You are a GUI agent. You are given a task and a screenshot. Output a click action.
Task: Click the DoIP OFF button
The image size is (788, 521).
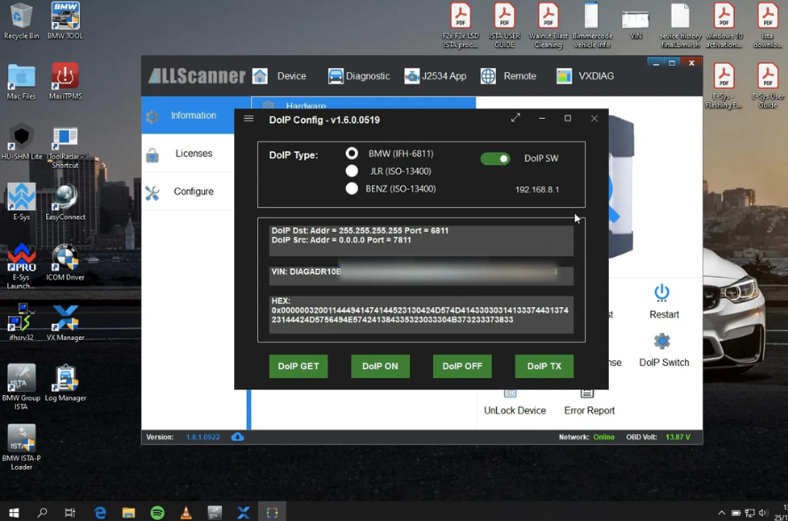[x=462, y=367]
